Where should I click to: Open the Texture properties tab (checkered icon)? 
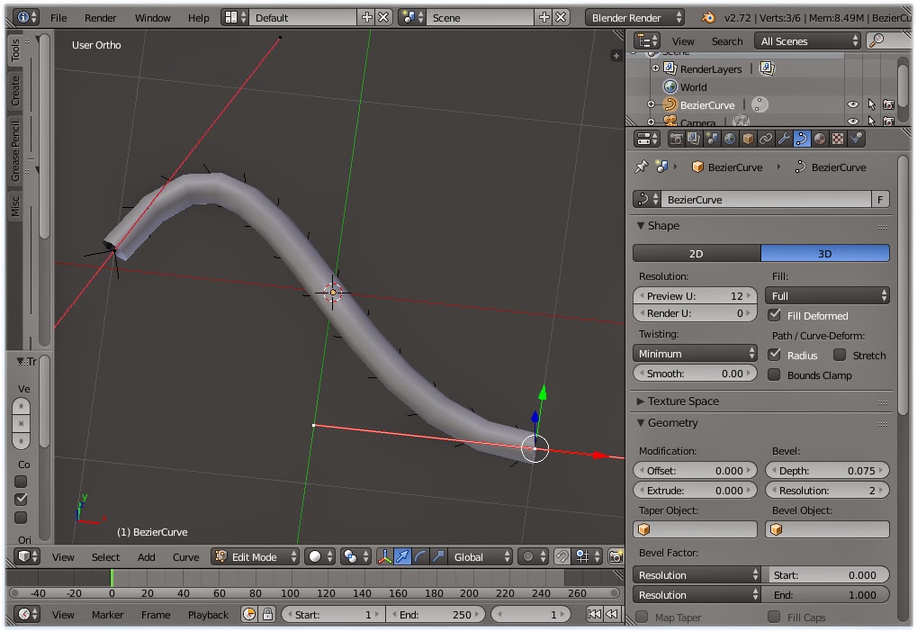[x=838, y=138]
